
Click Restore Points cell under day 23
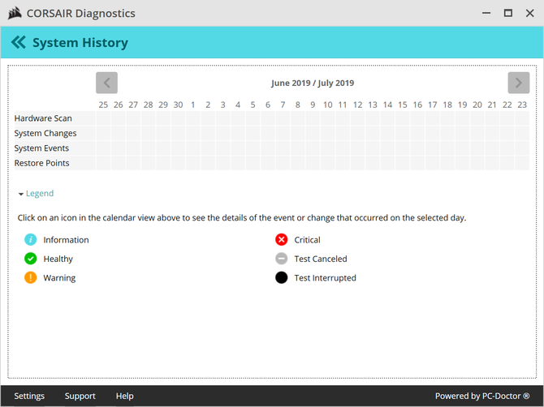(x=522, y=163)
